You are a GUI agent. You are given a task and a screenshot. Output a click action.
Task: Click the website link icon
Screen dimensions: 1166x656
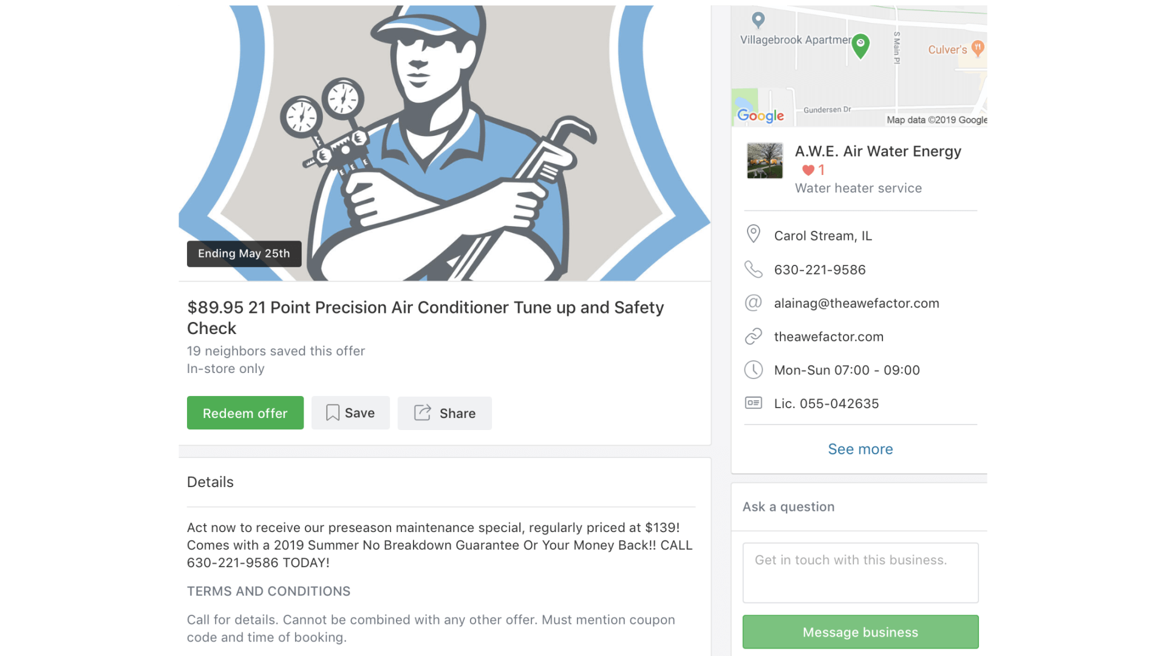753,337
